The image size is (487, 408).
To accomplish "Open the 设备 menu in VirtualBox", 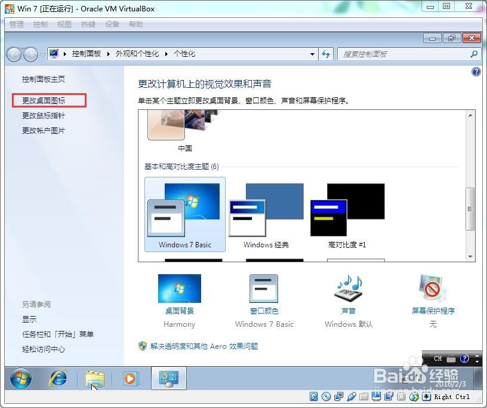I will click(x=112, y=24).
